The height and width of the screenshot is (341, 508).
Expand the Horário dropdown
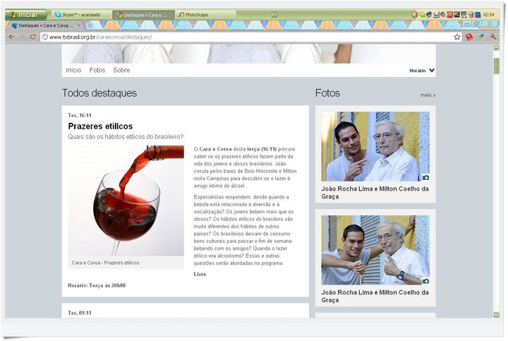[422, 71]
